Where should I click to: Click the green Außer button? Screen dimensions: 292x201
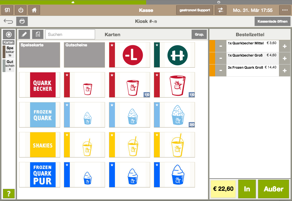(273, 189)
